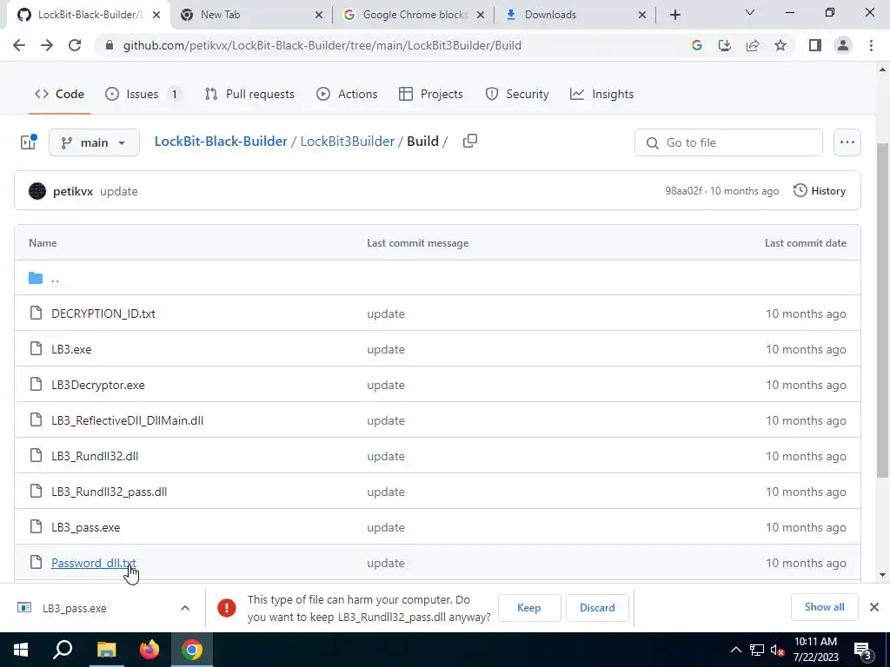Viewport: 890px width, 667px height.
Task: Open the main branch dropdown
Action: point(94,142)
